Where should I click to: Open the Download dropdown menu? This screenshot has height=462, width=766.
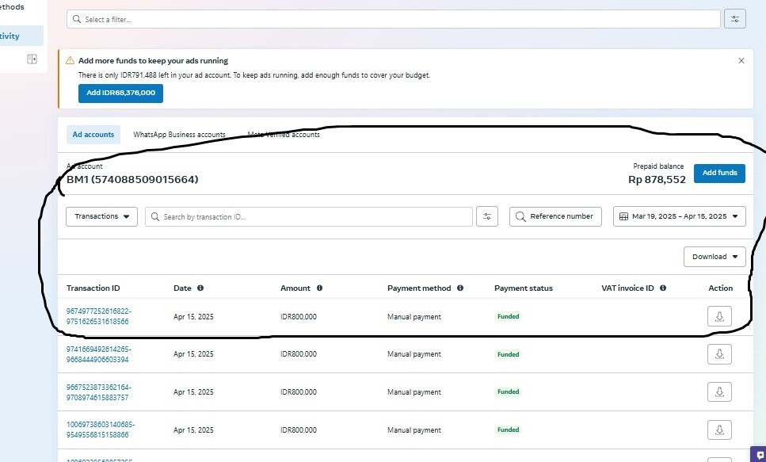click(715, 257)
